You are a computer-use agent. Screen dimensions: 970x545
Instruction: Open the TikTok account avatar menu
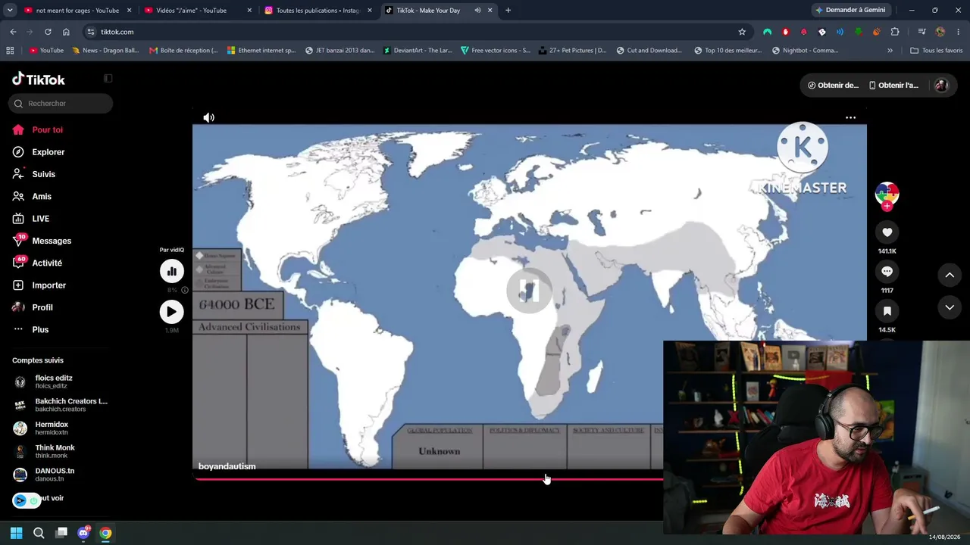941,86
